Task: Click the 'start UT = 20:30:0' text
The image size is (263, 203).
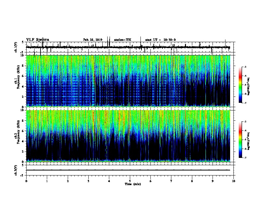Action: coord(160,40)
